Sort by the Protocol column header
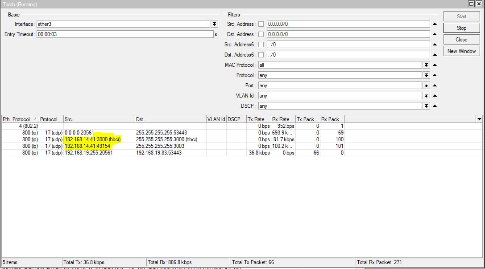This screenshot has width=485, height=269. 51,119
